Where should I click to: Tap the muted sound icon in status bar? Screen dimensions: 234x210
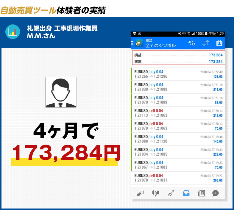pos(180,34)
